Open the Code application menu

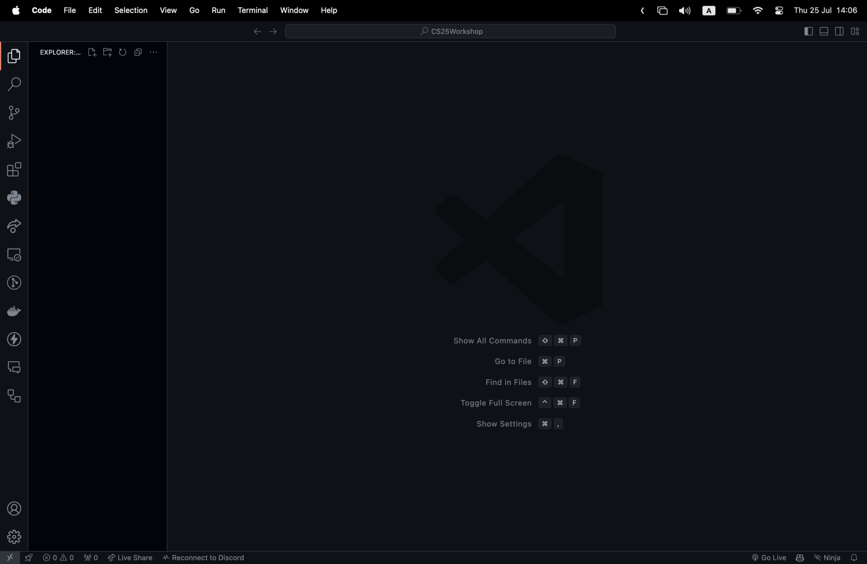[42, 10]
